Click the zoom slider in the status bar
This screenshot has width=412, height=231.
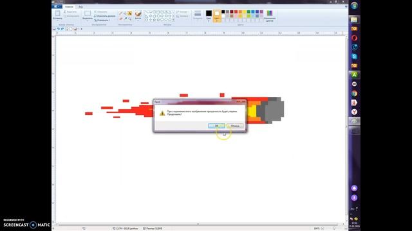334,228
